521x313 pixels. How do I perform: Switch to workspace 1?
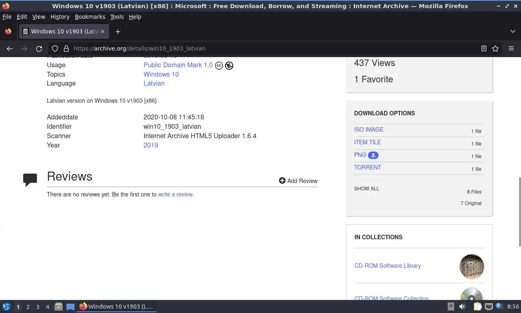click(18, 306)
